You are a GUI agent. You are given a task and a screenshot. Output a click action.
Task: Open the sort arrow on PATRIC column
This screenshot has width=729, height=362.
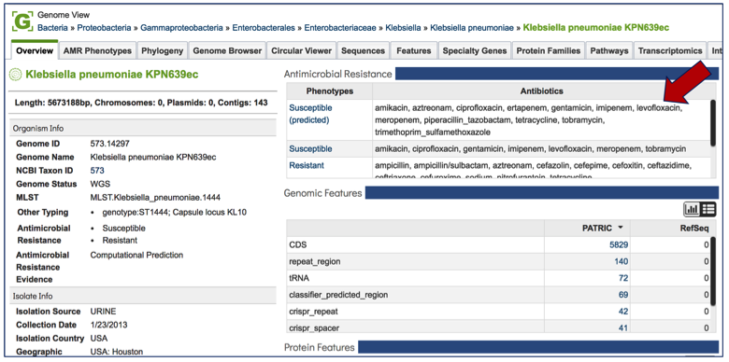click(621, 228)
